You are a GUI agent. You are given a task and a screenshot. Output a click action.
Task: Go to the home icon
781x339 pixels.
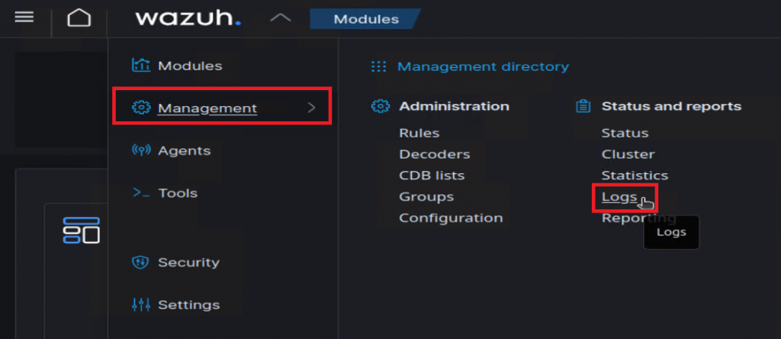click(79, 18)
